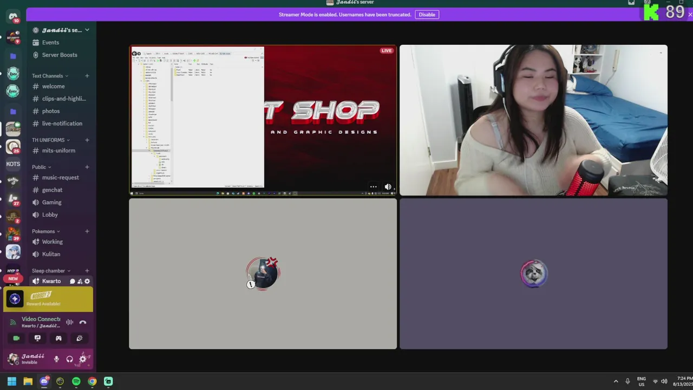Collapse Public category
The width and height of the screenshot is (693, 390).
41,167
